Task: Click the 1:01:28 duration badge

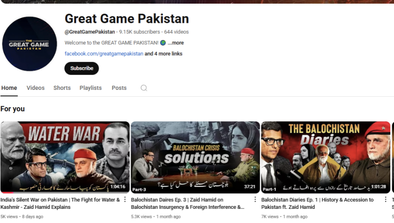Action: (x=378, y=187)
